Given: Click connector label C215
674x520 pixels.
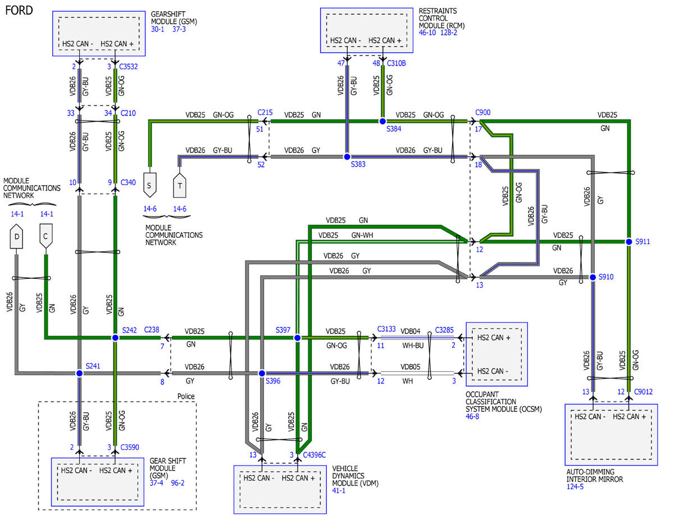Looking at the screenshot, I should pos(265,112).
